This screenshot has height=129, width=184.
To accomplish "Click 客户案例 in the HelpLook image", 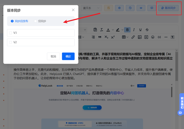I will point(70,86).
